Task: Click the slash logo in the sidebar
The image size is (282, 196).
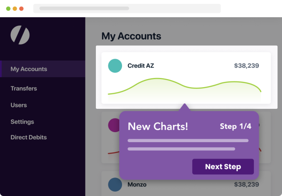Action: [20, 35]
